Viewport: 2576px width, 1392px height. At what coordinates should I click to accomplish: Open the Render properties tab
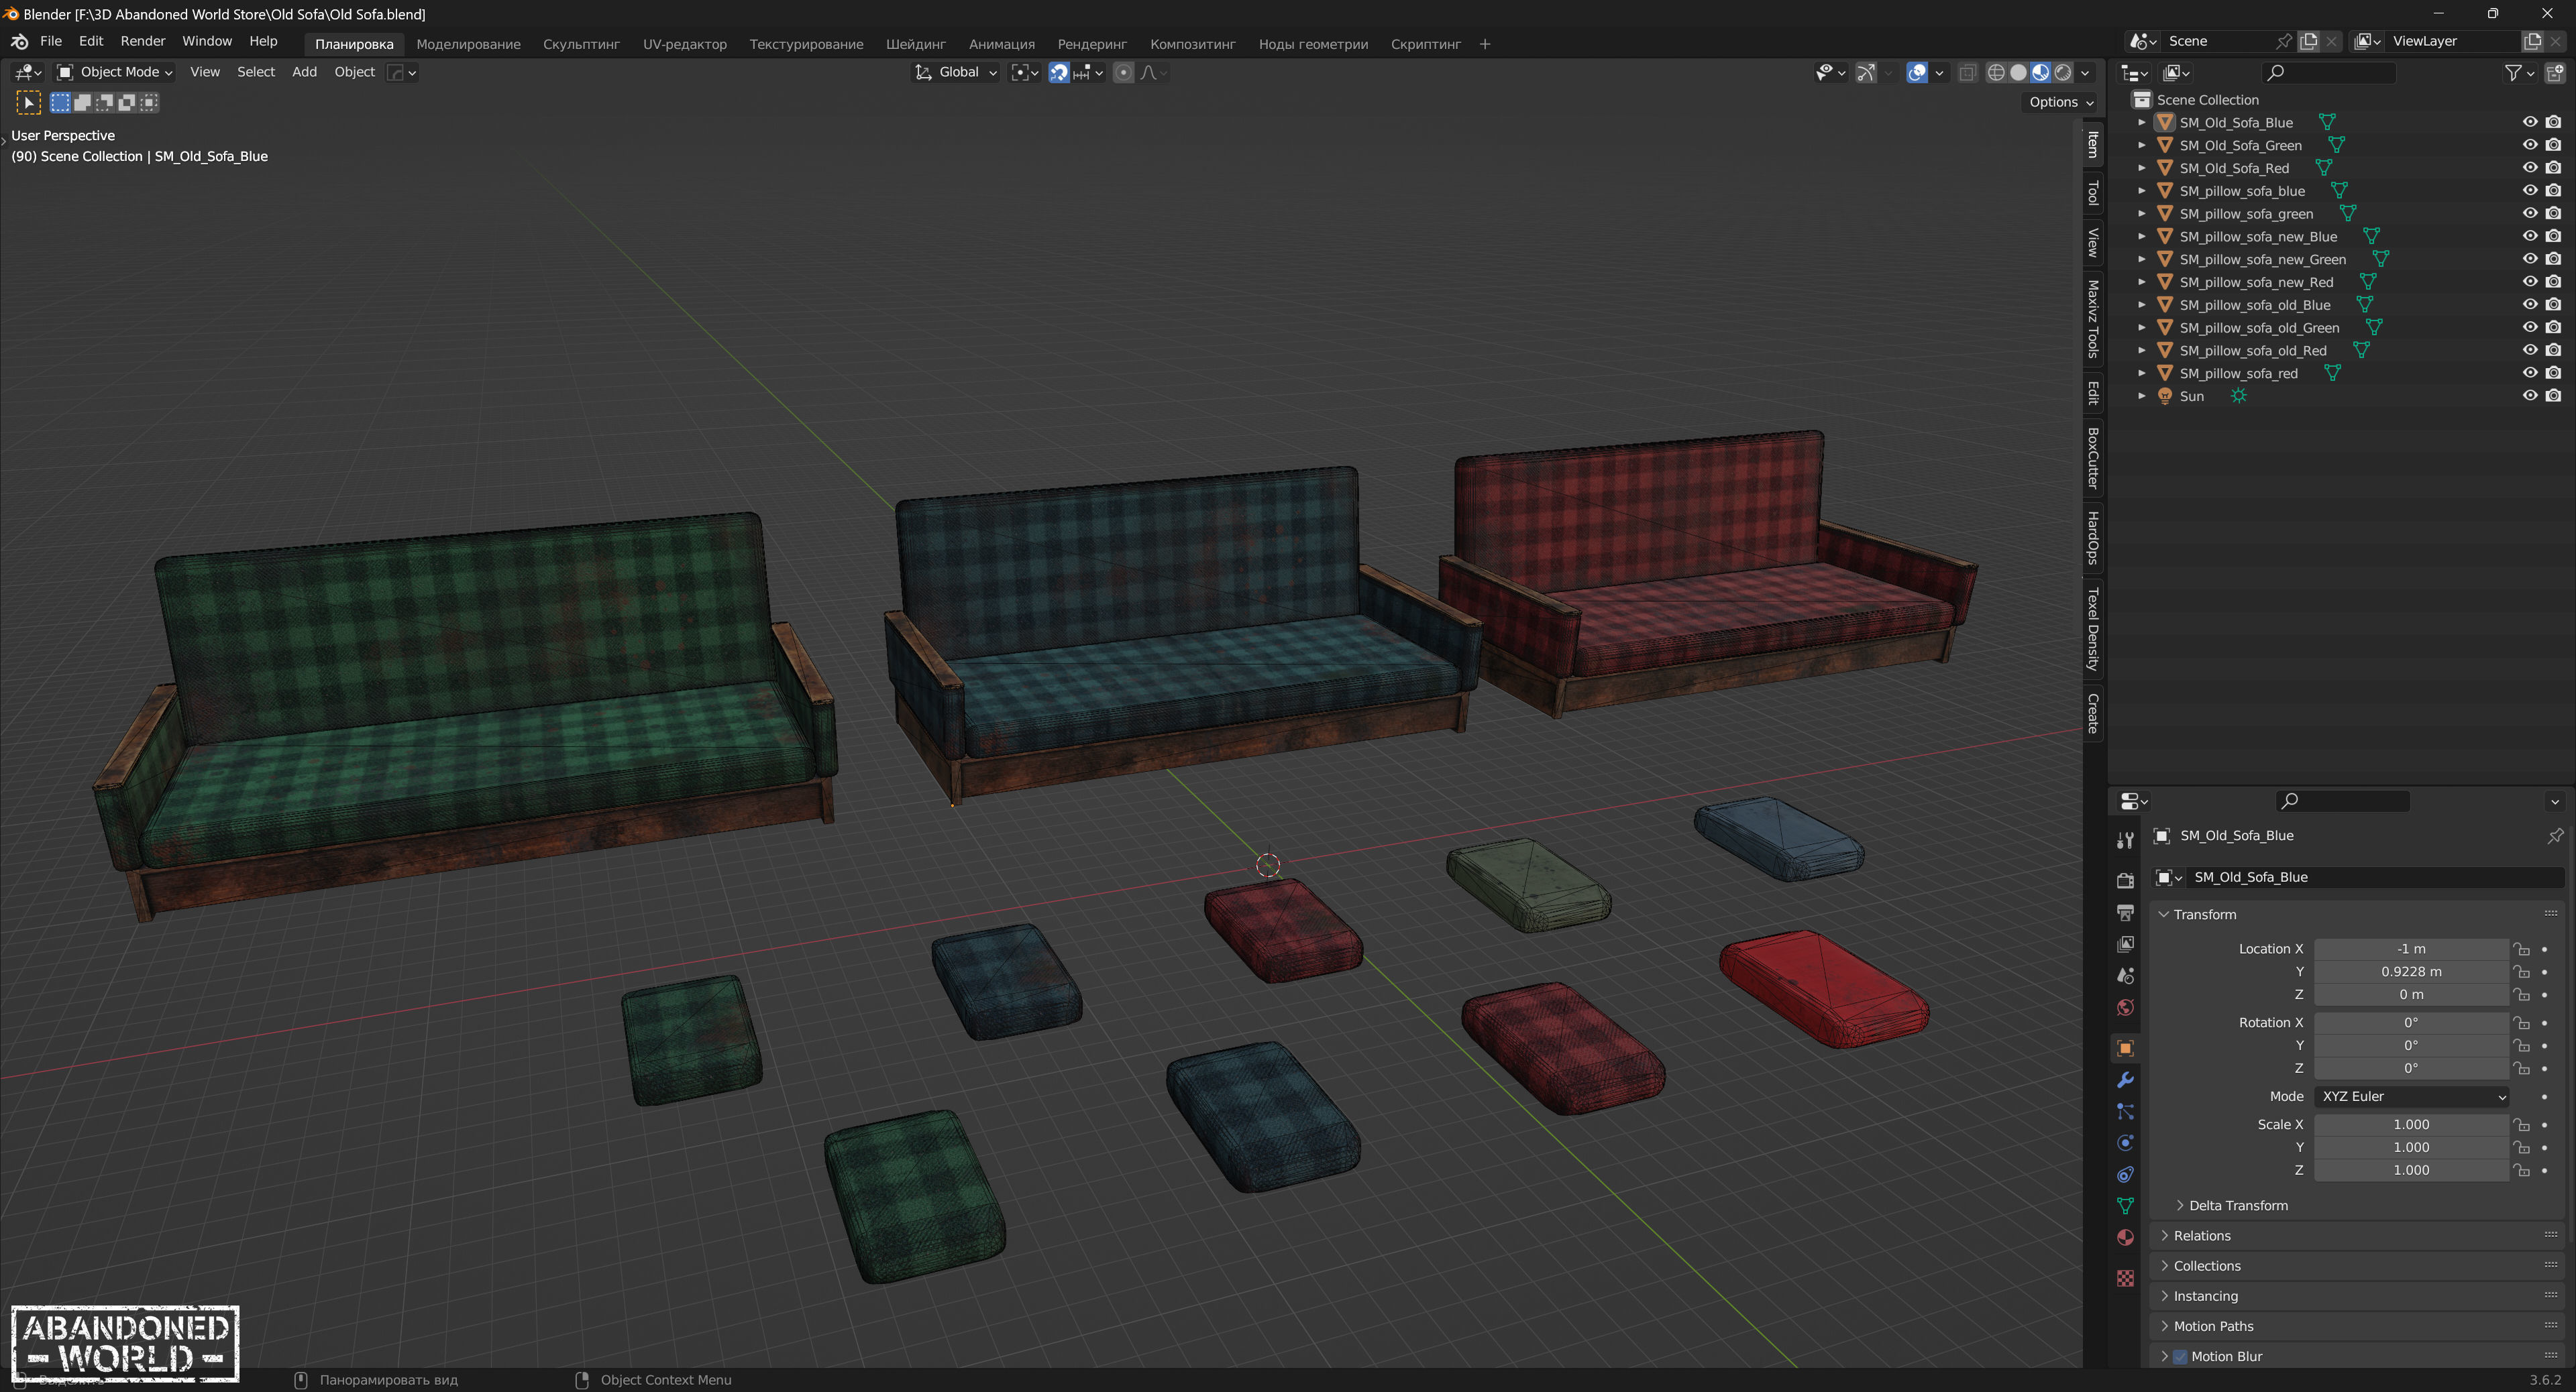(x=2125, y=880)
